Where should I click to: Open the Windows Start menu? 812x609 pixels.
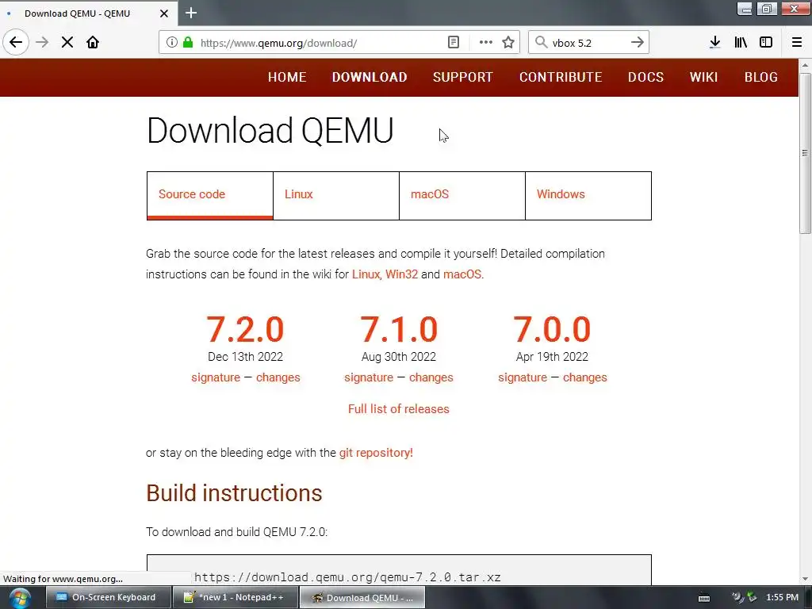19,598
